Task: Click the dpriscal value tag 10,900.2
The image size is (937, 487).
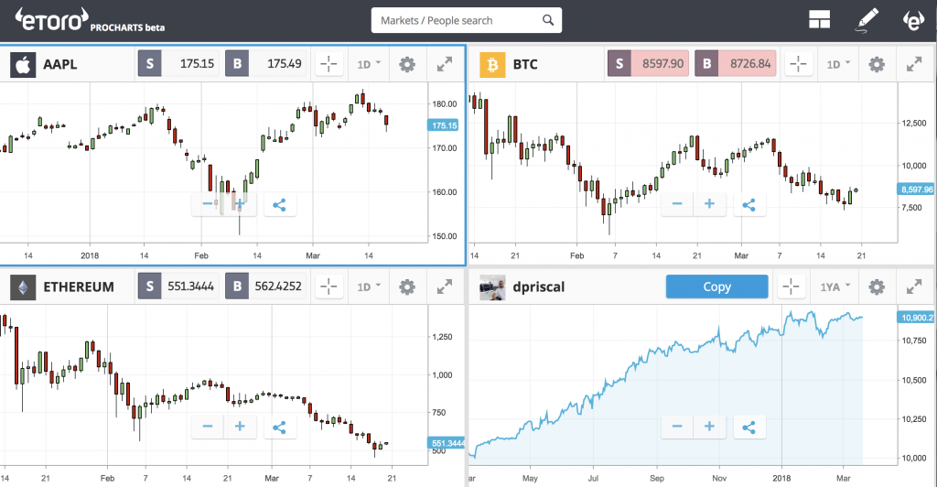Action: (x=916, y=318)
